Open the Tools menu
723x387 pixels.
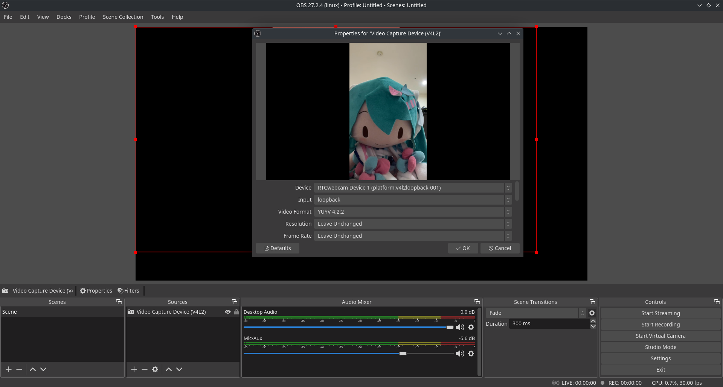pyautogui.click(x=157, y=17)
